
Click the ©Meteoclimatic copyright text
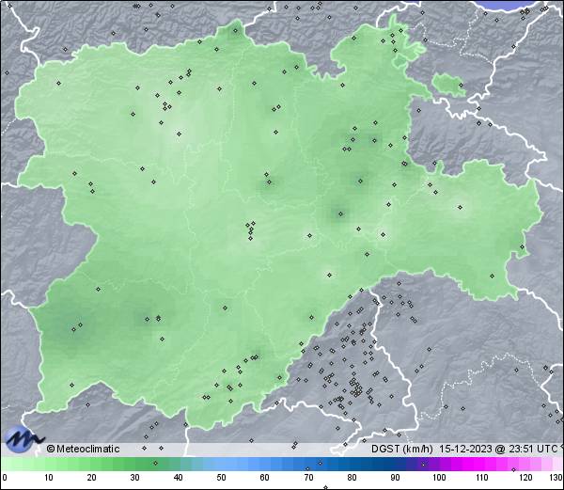[83, 449]
